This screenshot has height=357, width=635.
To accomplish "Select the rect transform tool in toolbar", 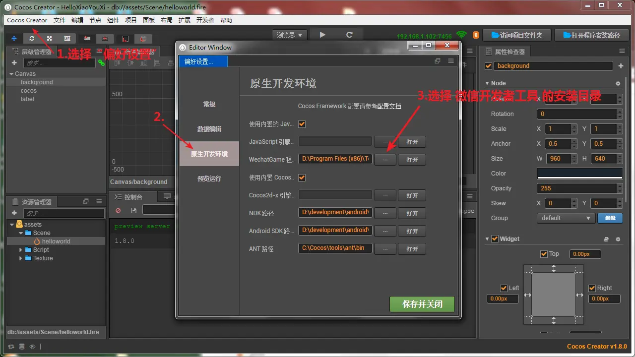I will 67,38.
